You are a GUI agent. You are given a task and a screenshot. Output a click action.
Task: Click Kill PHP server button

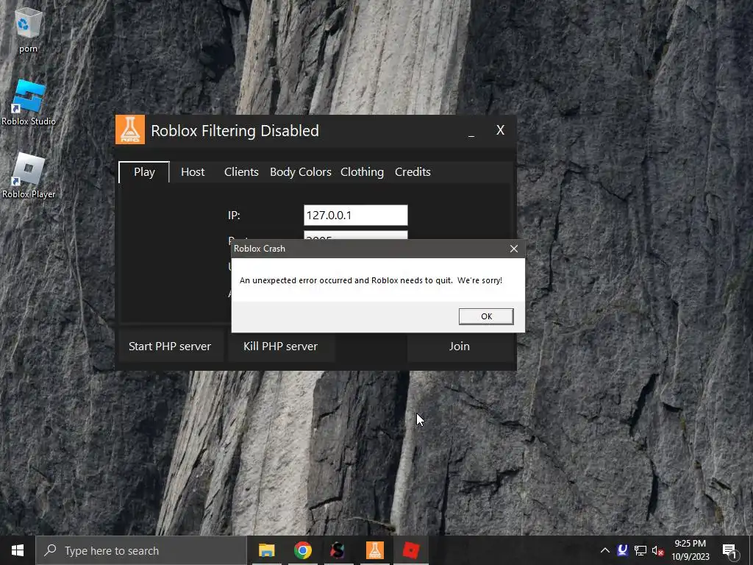coord(280,347)
